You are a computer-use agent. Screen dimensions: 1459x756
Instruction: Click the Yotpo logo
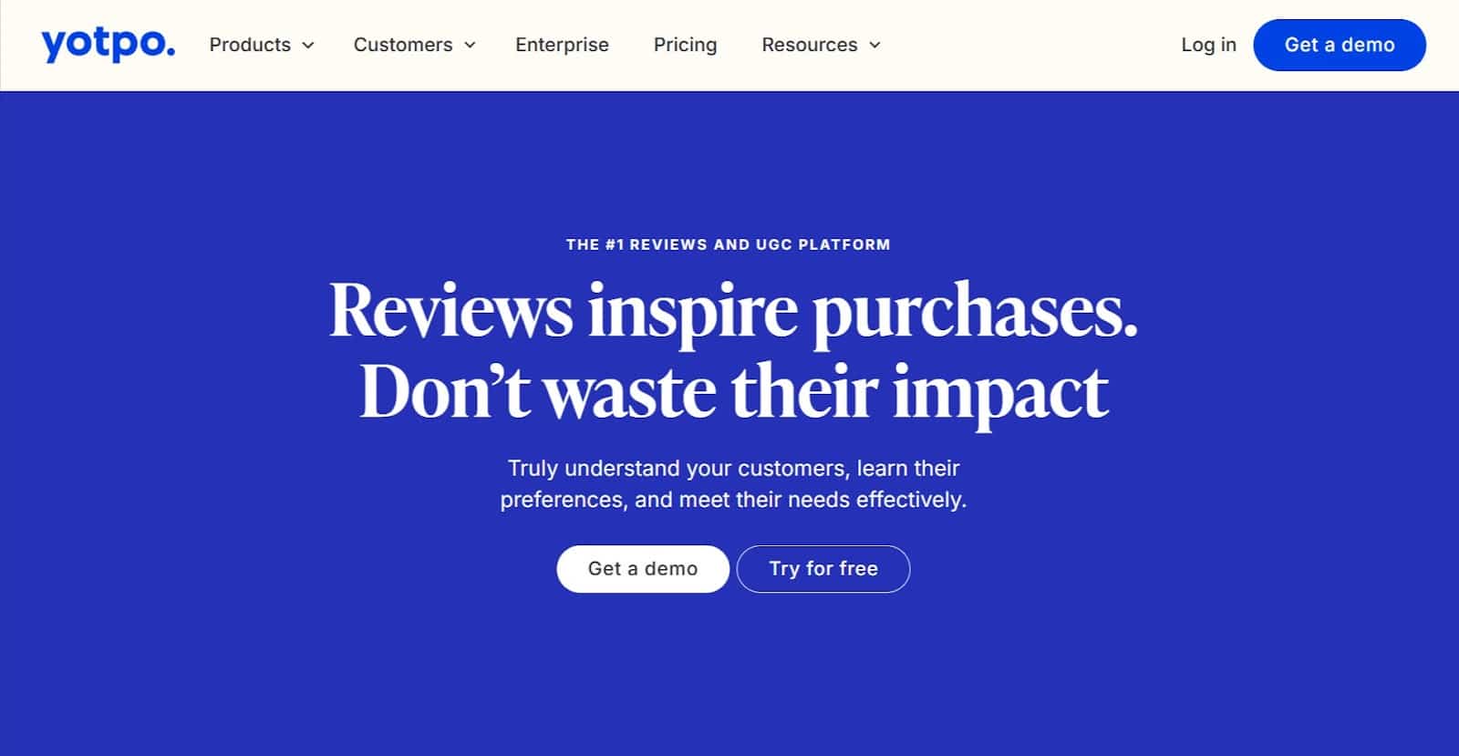click(x=107, y=45)
